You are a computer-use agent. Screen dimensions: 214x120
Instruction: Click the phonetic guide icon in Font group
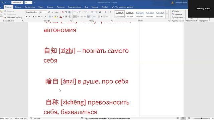pyautogui.click(x=66, y=12)
